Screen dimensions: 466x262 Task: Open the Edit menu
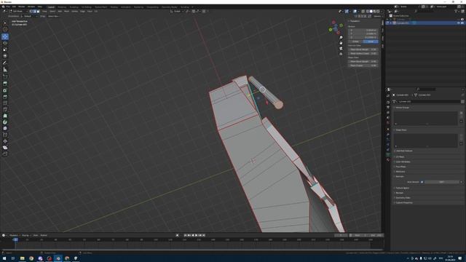(14, 7)
